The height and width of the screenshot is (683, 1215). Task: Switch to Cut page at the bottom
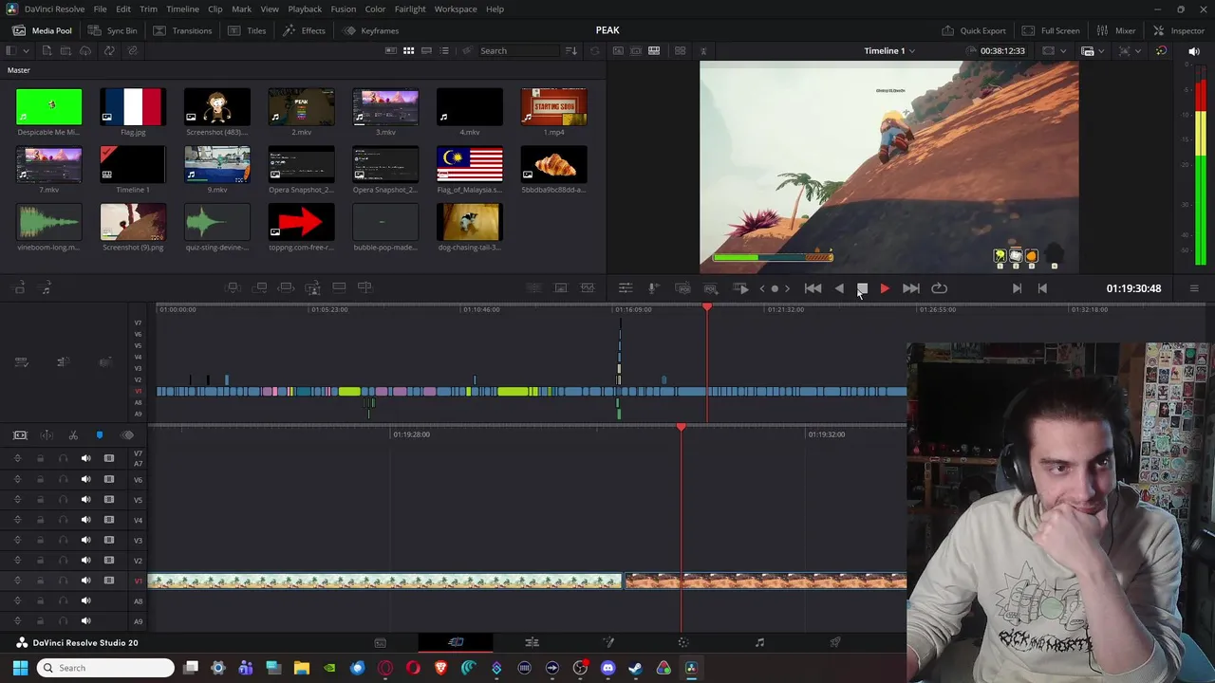tap(456, 642)
